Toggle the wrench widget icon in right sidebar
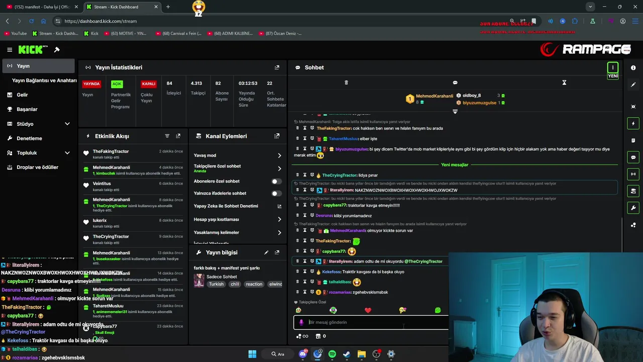643x362 pixels. point(633,208)
